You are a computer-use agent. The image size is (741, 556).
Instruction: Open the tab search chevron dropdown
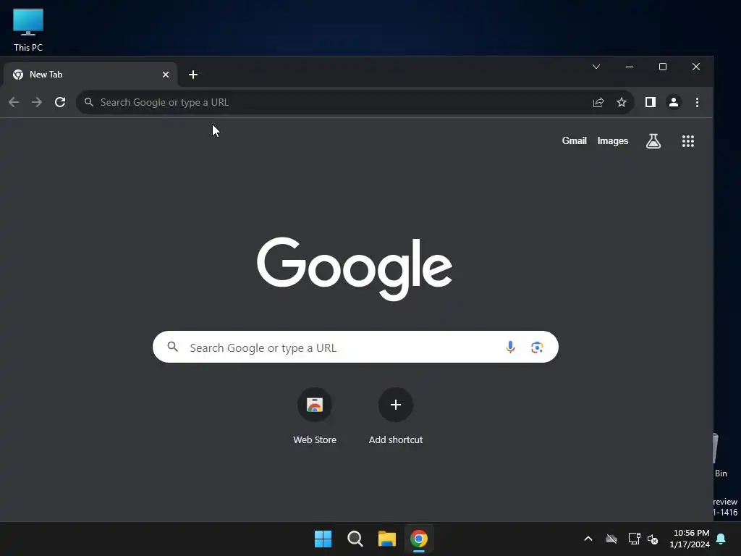pos(596,67)
